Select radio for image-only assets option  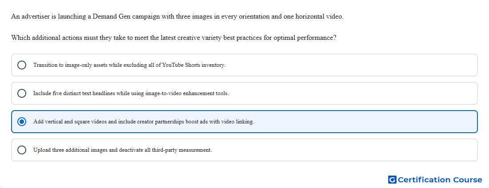(22, 65)
